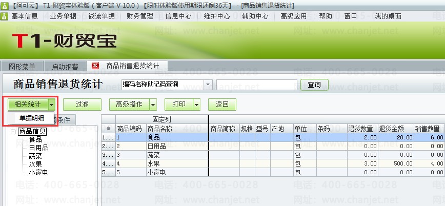Image resolution: width=445 pixels, height=206 pixels.
Task: Choose 单据明细 from the dropdown list
Action: [x=32, y=118]
